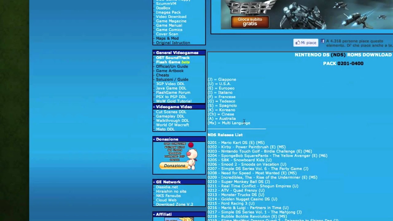Viewport: 393px width, 221px height.
Task: Click the NDS Release List heading
Action: click(225, 135)
